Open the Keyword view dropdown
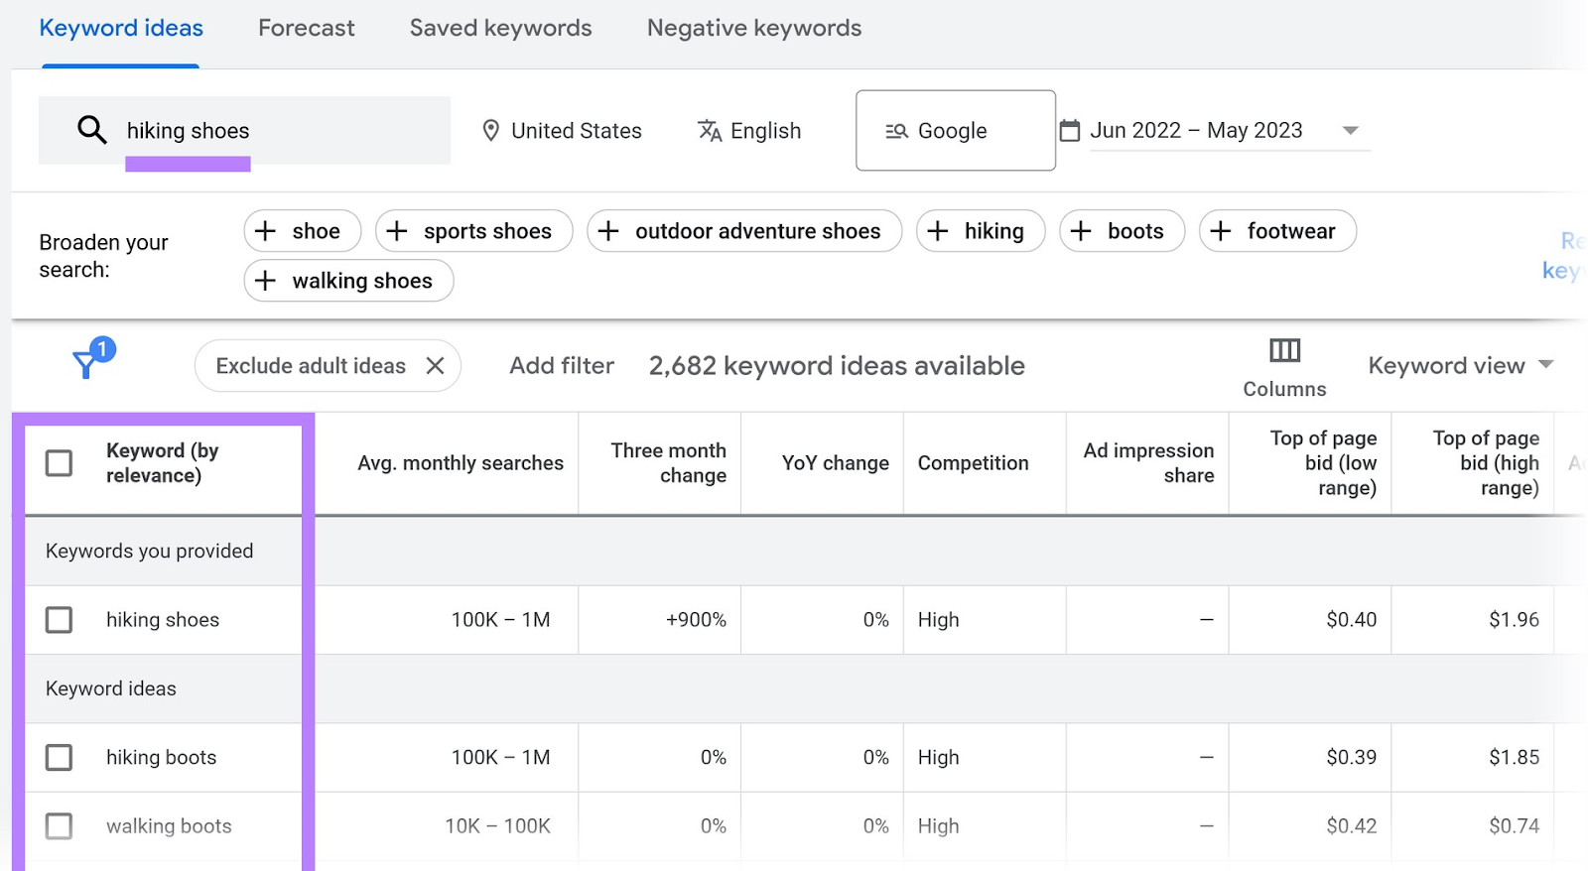Viewport: 1588px width, 871px height. tap(1460, 366)
